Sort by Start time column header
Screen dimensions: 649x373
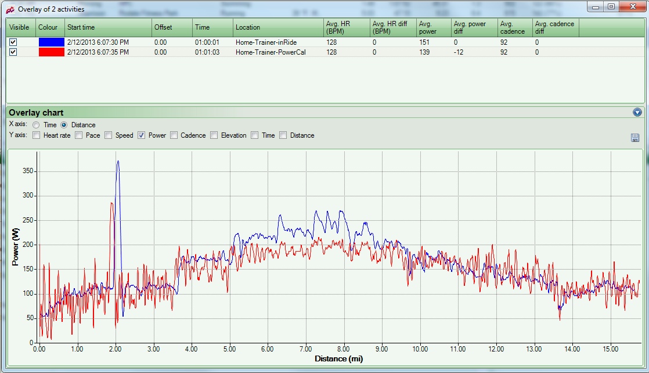pos(107,27)
